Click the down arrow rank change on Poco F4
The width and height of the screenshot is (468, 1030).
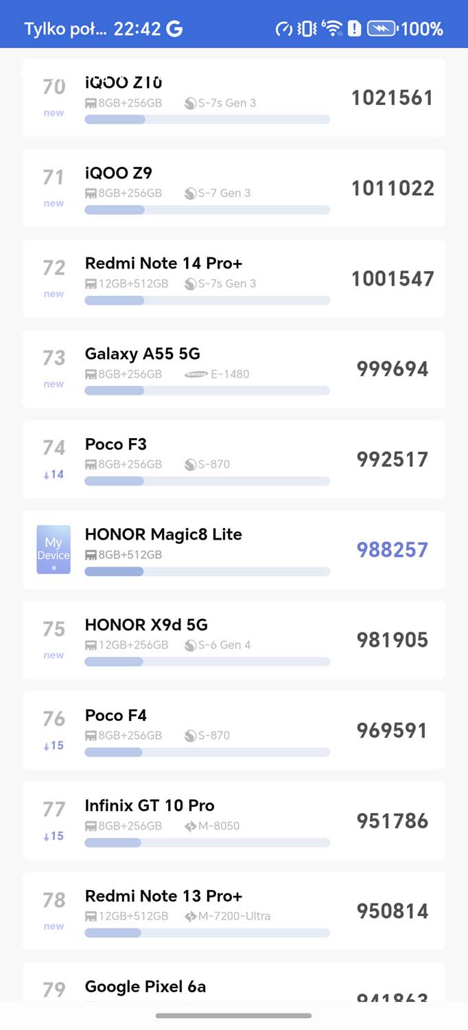(45, 746)
